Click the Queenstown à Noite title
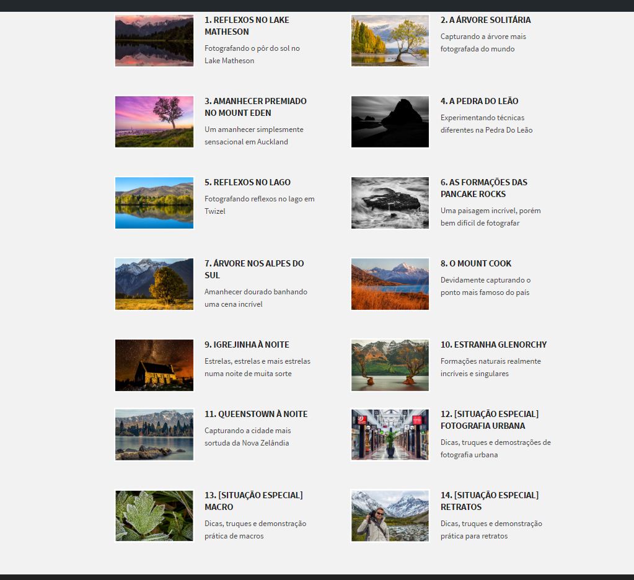 click(256, 414)
